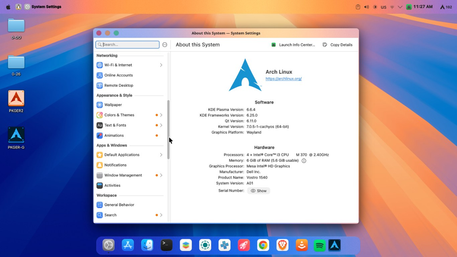Click Launch Info Center button
Screen dimensions: 457x257
point(293,45)
